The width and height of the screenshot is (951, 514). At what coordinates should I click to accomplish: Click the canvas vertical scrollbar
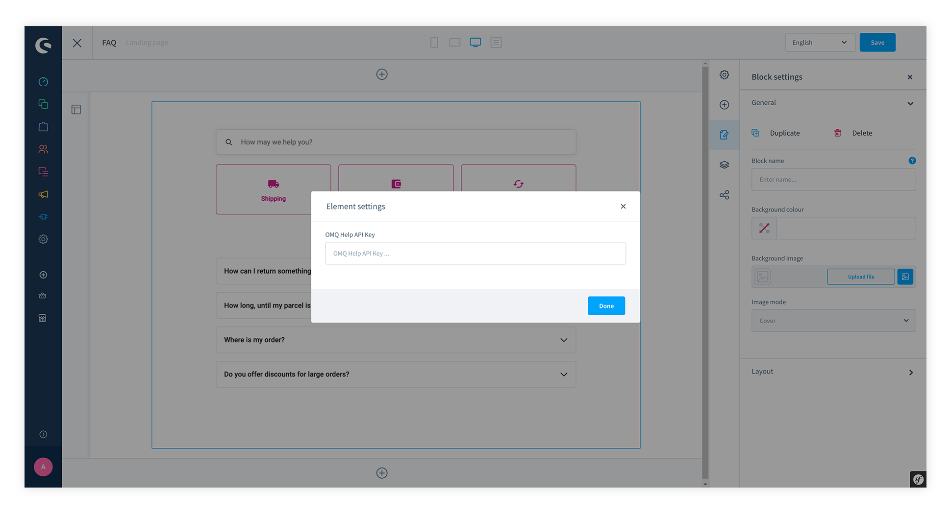coord(705,273)
